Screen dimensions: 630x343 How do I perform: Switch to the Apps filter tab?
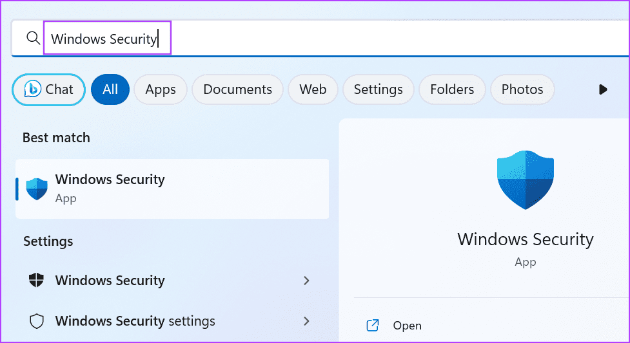pyautogui.click(x=161, y=89)
